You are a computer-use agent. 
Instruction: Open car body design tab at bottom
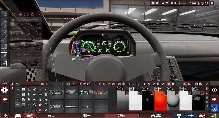(x=18, y=116)
